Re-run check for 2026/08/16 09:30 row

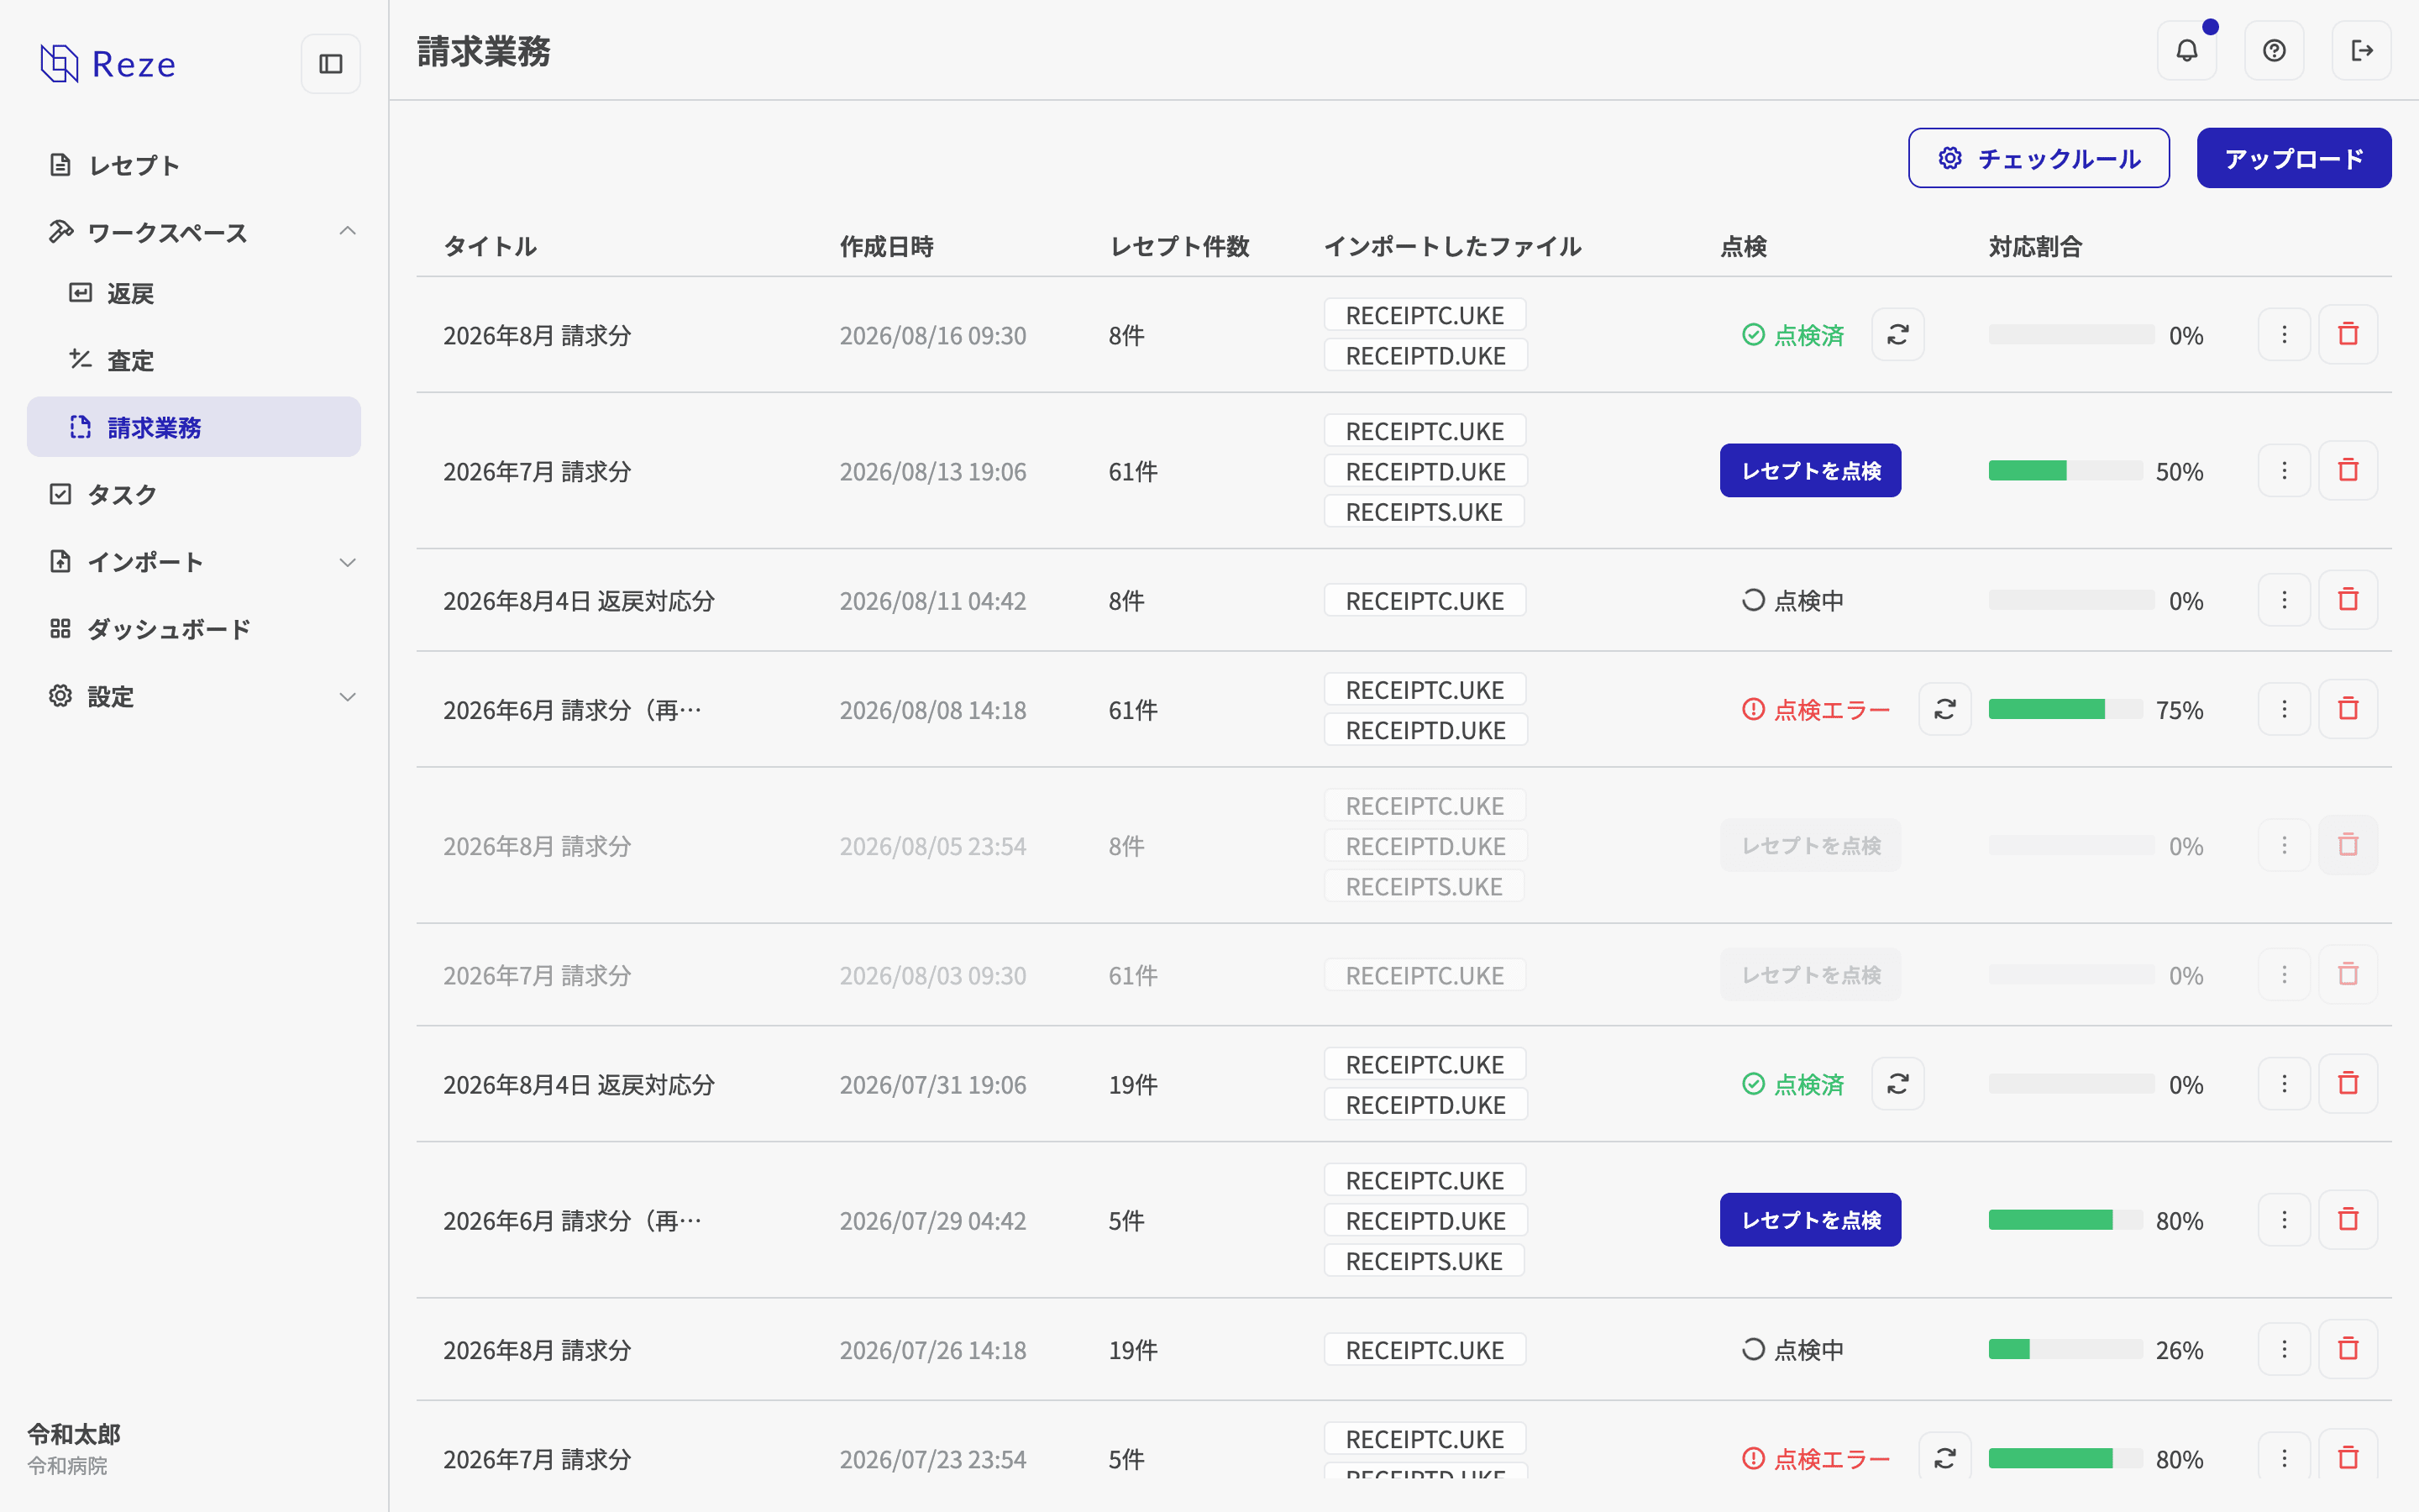point(1897,335)
